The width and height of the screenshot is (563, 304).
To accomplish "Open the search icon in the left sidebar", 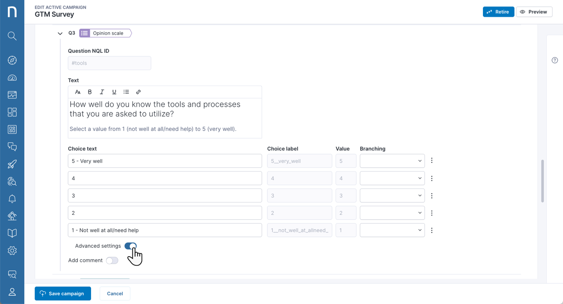I will [x=12, y=36].
